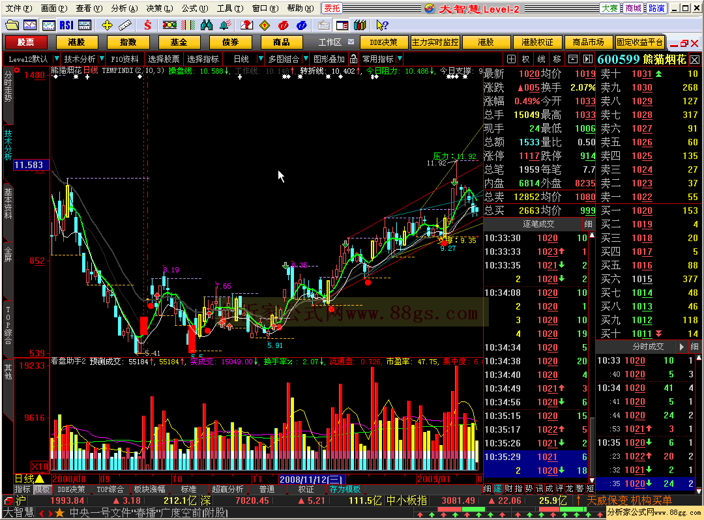The height and width of the screenshot is (520, 704).
Task: Click the 财 tab in bottom right strip
Action: [x=508, y=489]
